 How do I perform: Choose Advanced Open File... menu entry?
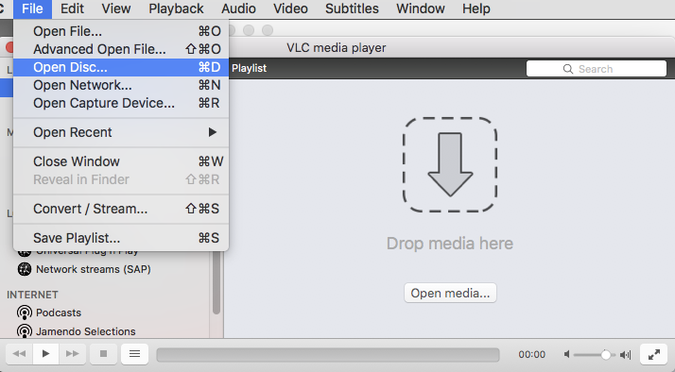pyautogui.click(x=121, y=49)
